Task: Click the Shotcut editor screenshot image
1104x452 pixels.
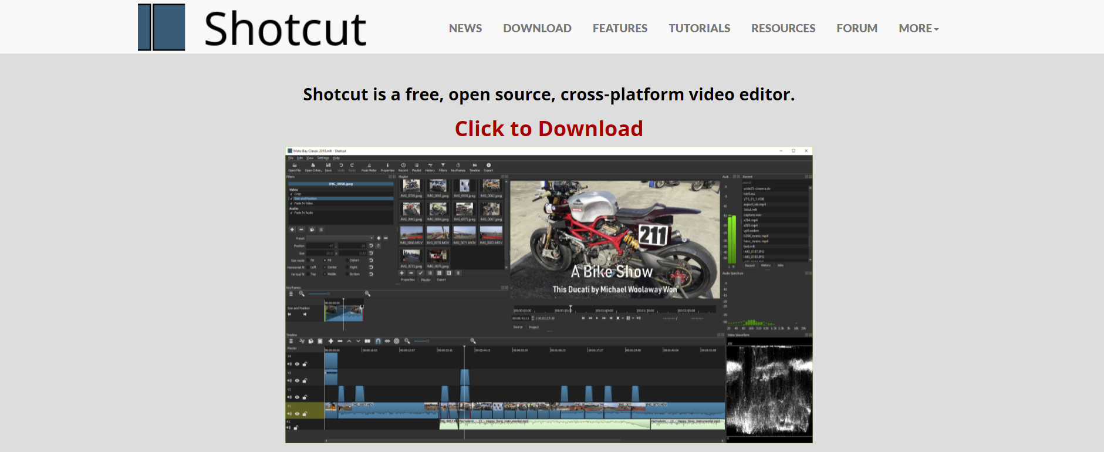Action: [x=549, y=295]
